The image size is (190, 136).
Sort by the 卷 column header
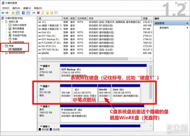[50, 18]
